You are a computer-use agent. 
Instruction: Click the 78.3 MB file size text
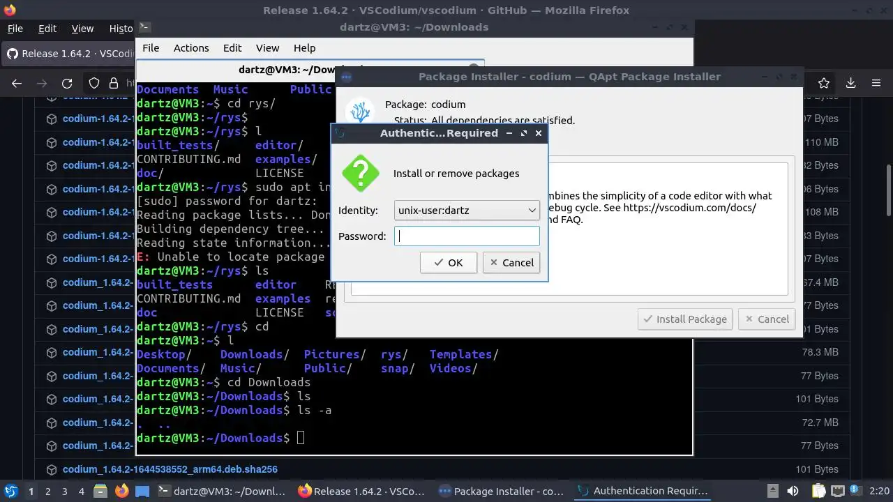point(820,352)
